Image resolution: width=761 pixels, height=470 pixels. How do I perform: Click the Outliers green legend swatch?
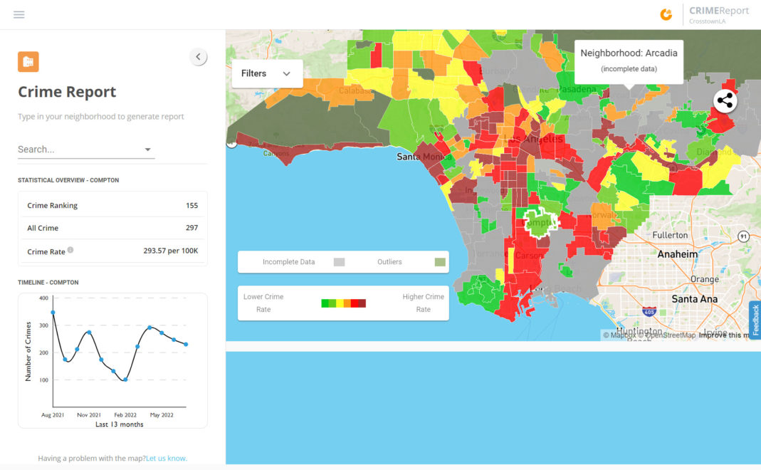tap(440, 262)
